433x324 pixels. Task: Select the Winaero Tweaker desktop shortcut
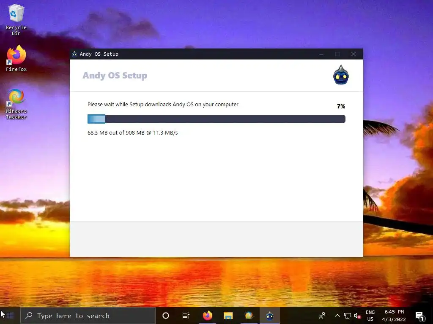pyautogui.click(x=16, y=104)
